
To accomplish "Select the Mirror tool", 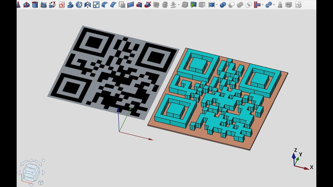I will [x=88, y=5].
